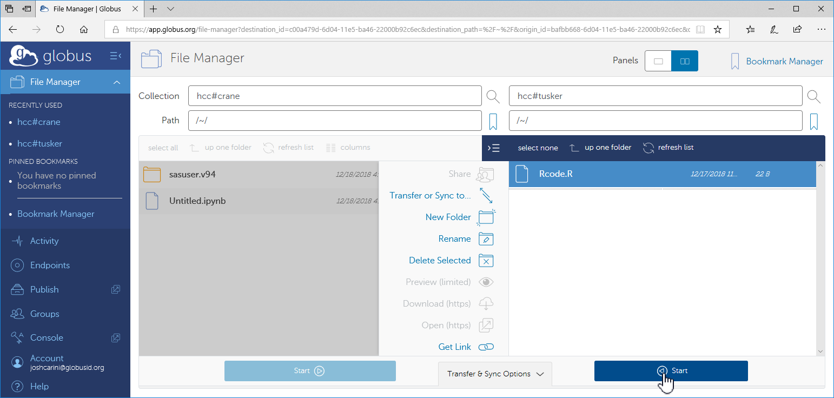The height and width of the screenshot is (398, 834).
Task: Click the Transfer or Sync to arrow icon
Action: (x=486, y=195)
